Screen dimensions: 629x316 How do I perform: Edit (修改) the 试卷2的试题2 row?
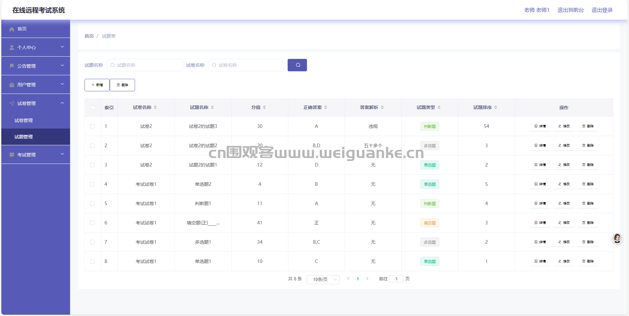(x=564, y=146)
